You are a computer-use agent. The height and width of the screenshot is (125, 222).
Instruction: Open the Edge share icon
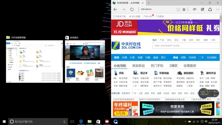(210, 9)
